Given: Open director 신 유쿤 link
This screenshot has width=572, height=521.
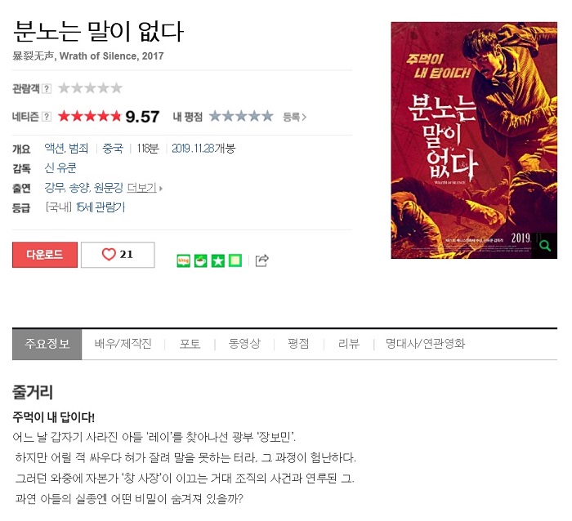Looking at the screenshot, I should click(x=60, y=168).
